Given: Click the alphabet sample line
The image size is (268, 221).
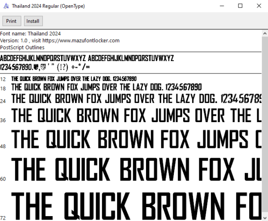Looking at the screenshot, I should 87,58.
